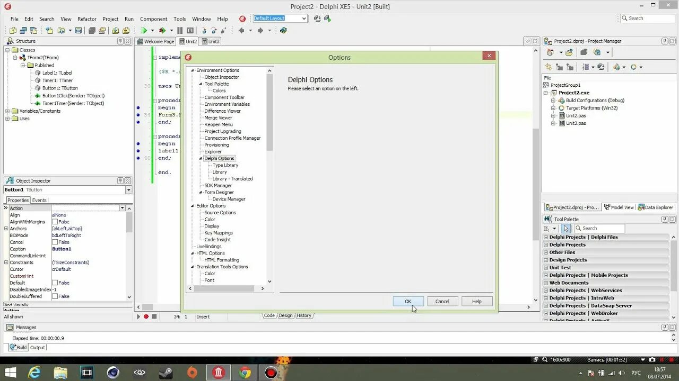Collapse the Tool Palette options node

[201, 84]
